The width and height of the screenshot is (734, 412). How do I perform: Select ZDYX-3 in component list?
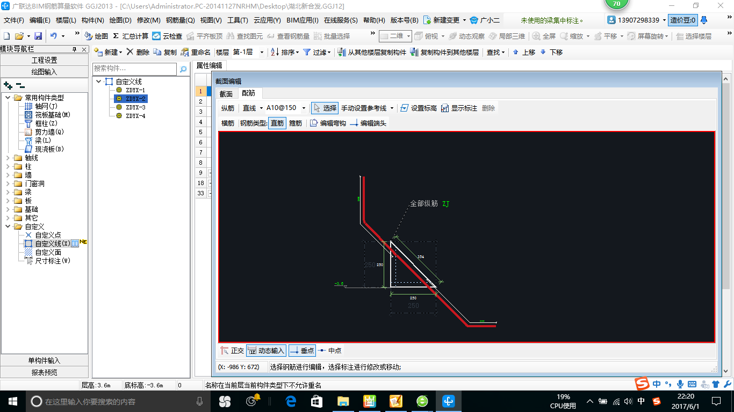coord(135,107)
